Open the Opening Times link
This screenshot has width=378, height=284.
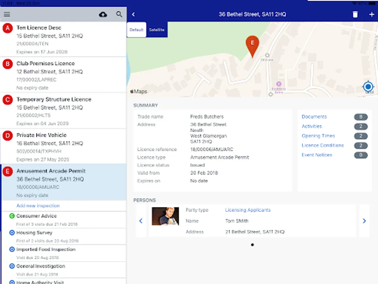(x=318, y=136)
